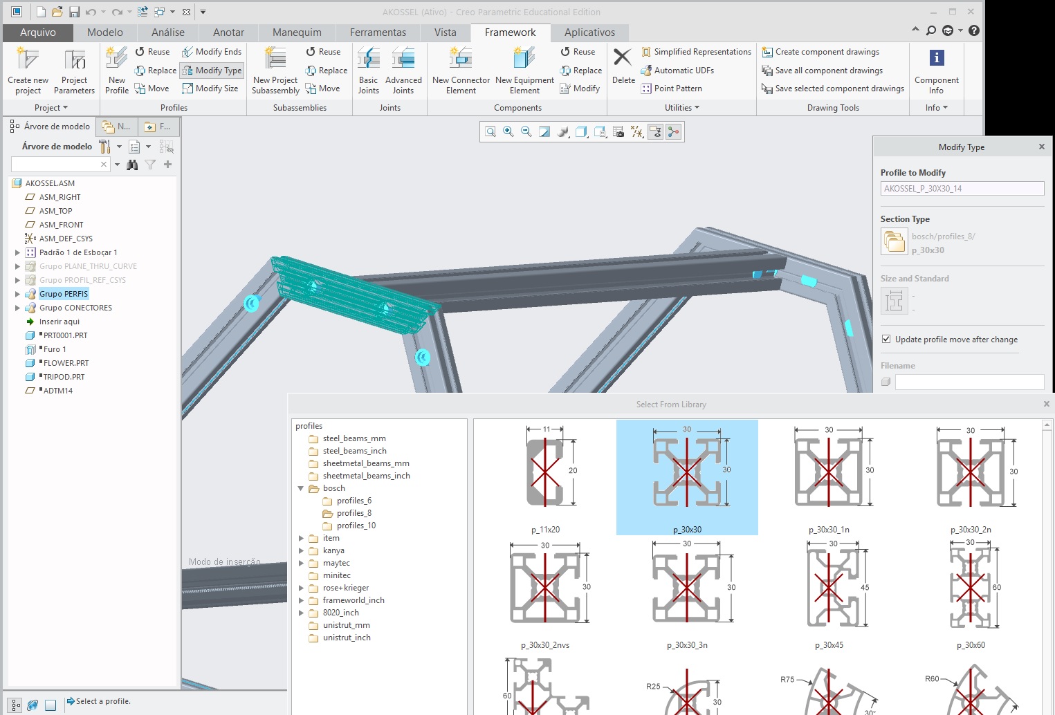1055x715 pixels.
Task: Switch to the Aplicativos ribbon tab
Action: 589,32
